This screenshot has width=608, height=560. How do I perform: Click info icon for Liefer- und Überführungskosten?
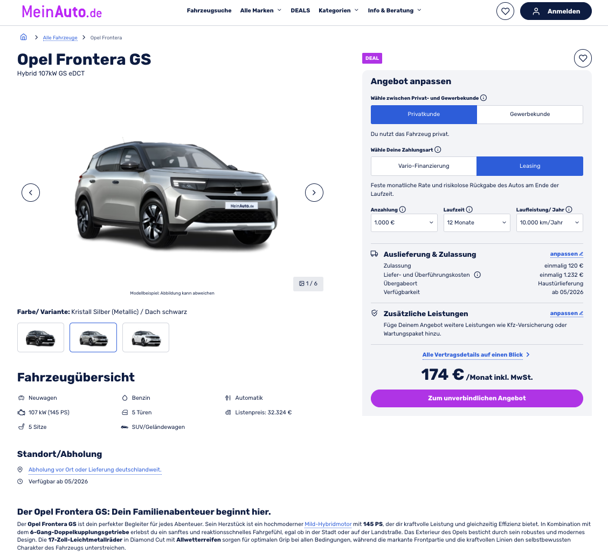[x=478, y=275]
